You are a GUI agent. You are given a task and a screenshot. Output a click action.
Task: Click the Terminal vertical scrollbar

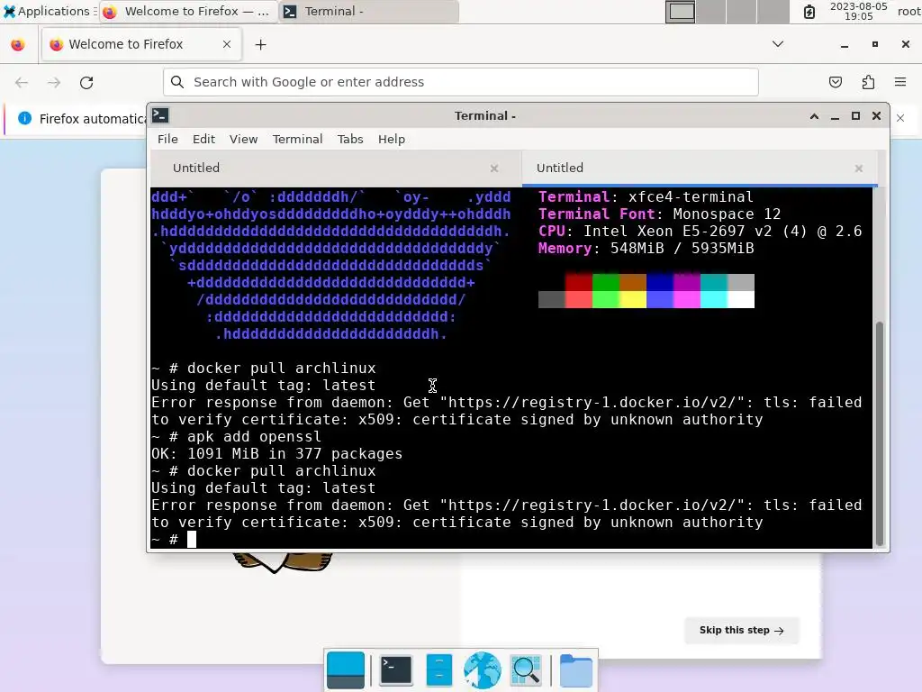pyautogui.click(x=880, y=433)
